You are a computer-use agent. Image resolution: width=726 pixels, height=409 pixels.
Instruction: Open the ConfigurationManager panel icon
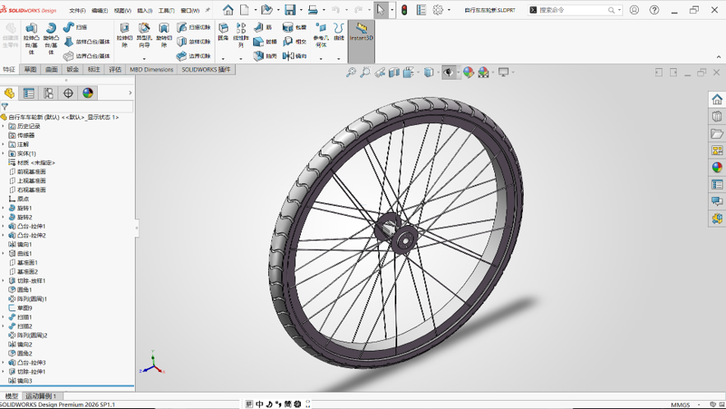pyautogui.click(x=49, y=93)
